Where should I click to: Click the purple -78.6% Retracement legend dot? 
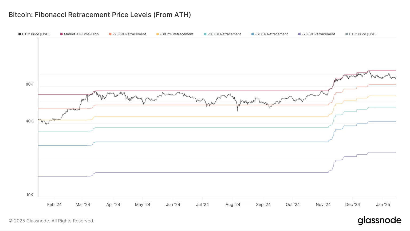(x=299, y=34)
